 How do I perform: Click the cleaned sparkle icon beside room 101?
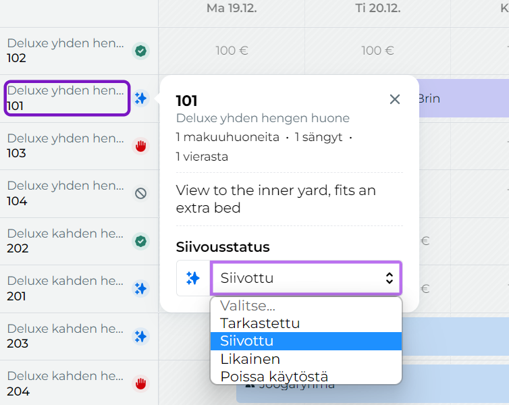140,99
